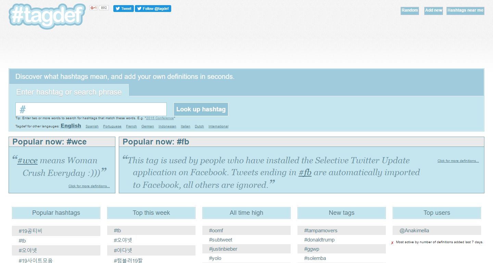Open Hashtags near me
Screen dimensions: 493x263
465,11
